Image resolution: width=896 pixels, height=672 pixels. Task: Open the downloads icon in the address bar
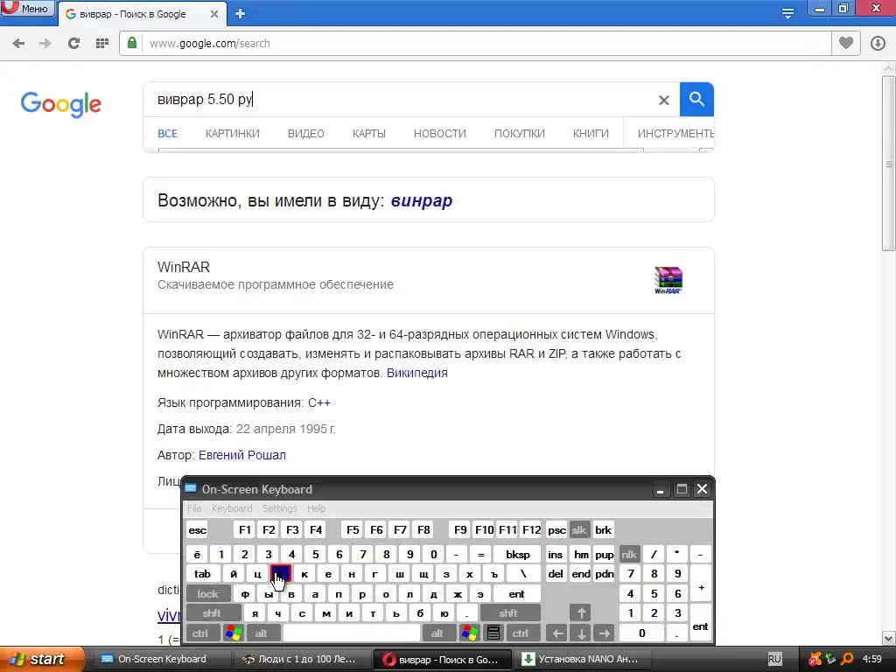tap(878, 44)
